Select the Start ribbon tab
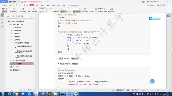This screenshot has width=172, height=96. pos(32,5)
